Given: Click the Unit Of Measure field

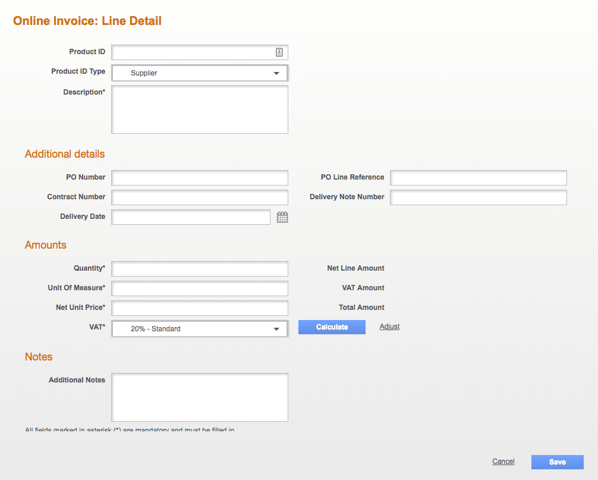Looking at the screenshot, I should point(199,288).
